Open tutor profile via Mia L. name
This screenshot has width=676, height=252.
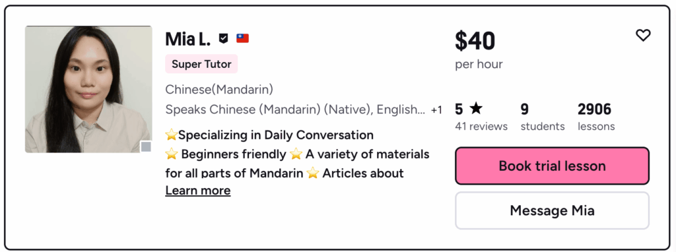[x=188, y=39]
